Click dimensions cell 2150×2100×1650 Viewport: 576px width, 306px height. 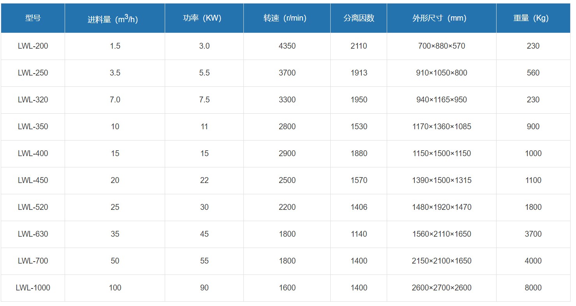click(442, 261)
